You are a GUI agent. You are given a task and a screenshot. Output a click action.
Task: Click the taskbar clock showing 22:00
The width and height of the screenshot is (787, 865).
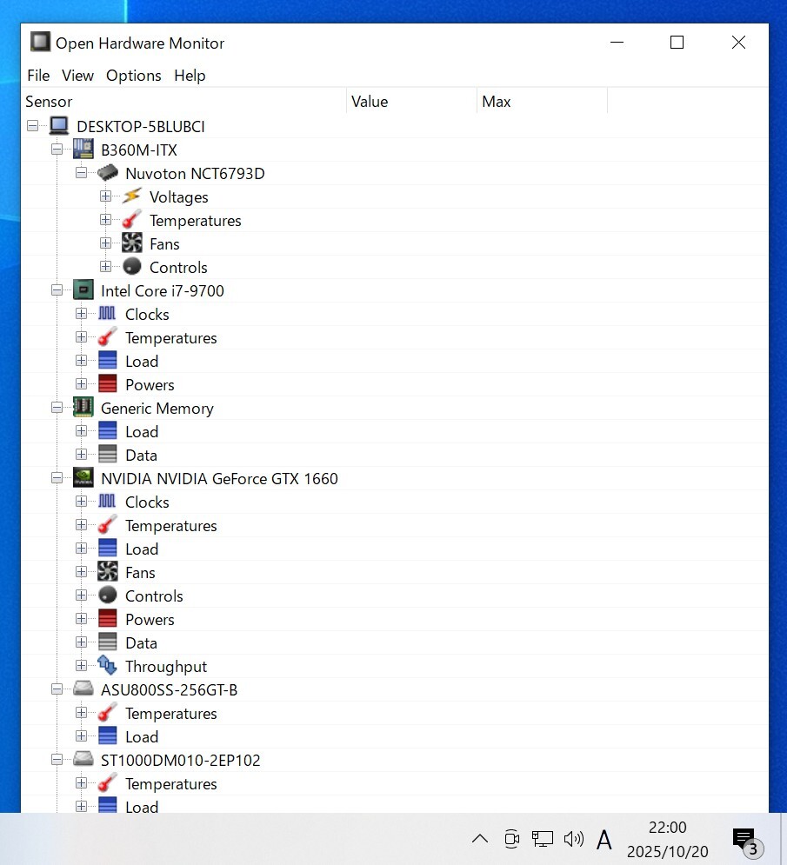(x=667, y=839)
